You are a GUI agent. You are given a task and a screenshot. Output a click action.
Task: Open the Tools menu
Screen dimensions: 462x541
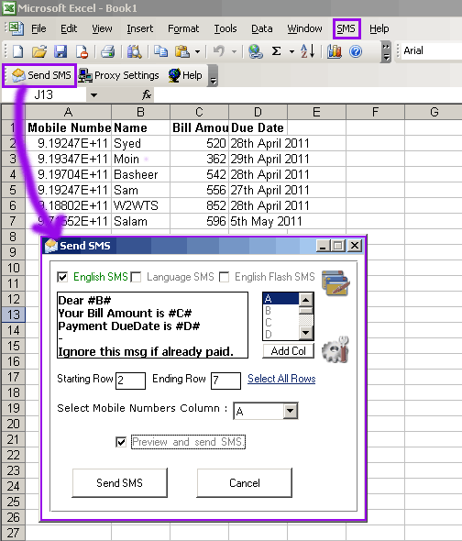[x=225, y=28]
